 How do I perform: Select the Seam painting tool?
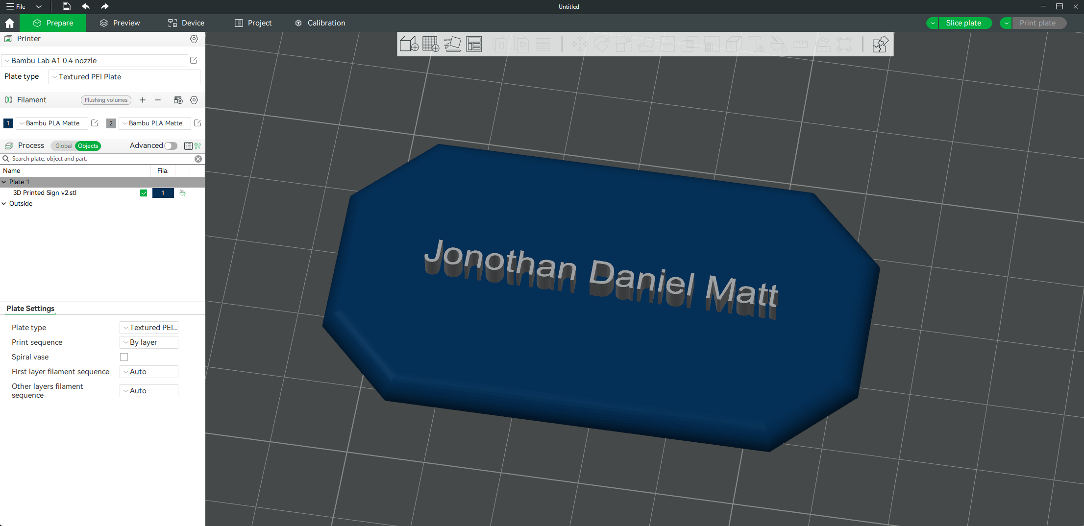[734, 45]
